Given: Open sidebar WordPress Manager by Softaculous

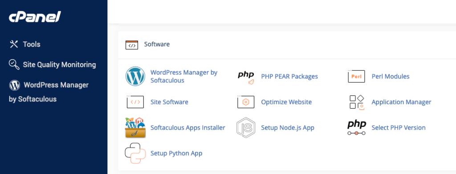Looking at the screenshot, I should click(49, 92).
